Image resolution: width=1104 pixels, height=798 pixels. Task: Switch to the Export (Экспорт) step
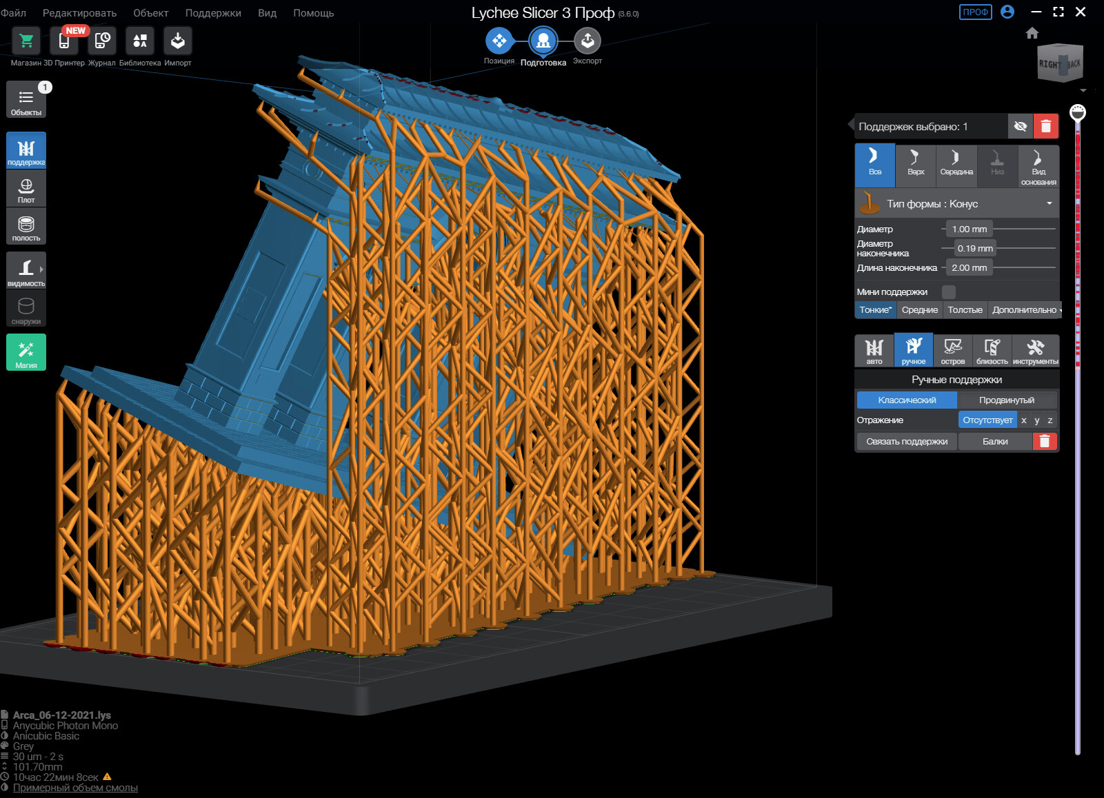pyautogui.click(x=588, y=41)
